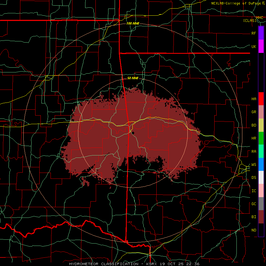Image resolution: width=266 pixels, height=266 pixels.
Task: Click the 100 NMI range ring label
Action: pyautogui.click(x=133, y=23)
